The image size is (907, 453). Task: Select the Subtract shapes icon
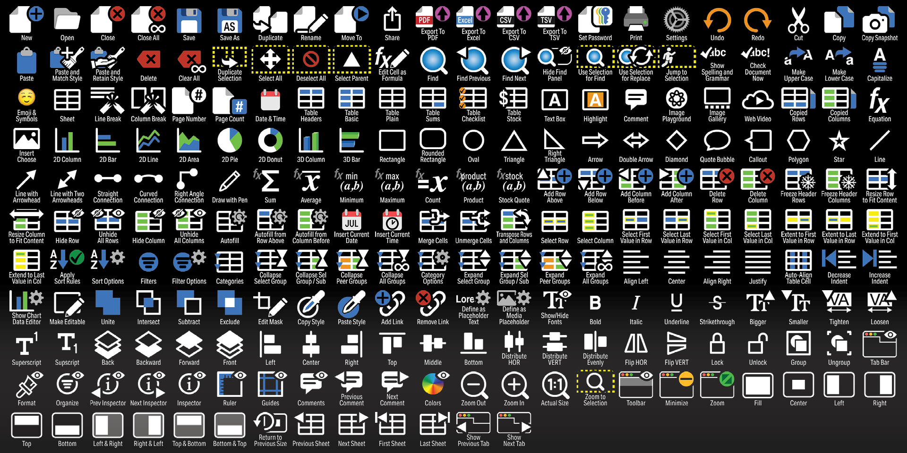(x=189, y=303)
